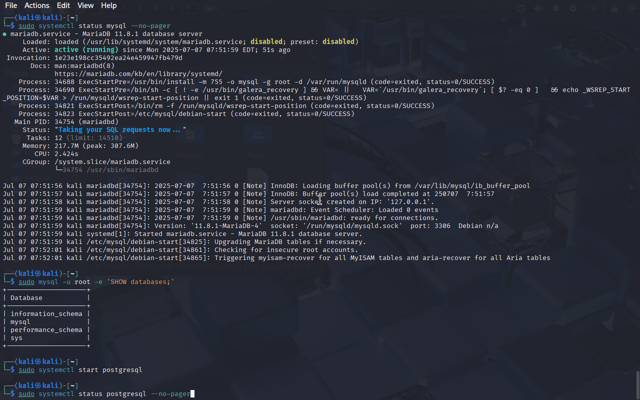
Task: Click the CPU value '2.424s'
Action: (66, 154)
